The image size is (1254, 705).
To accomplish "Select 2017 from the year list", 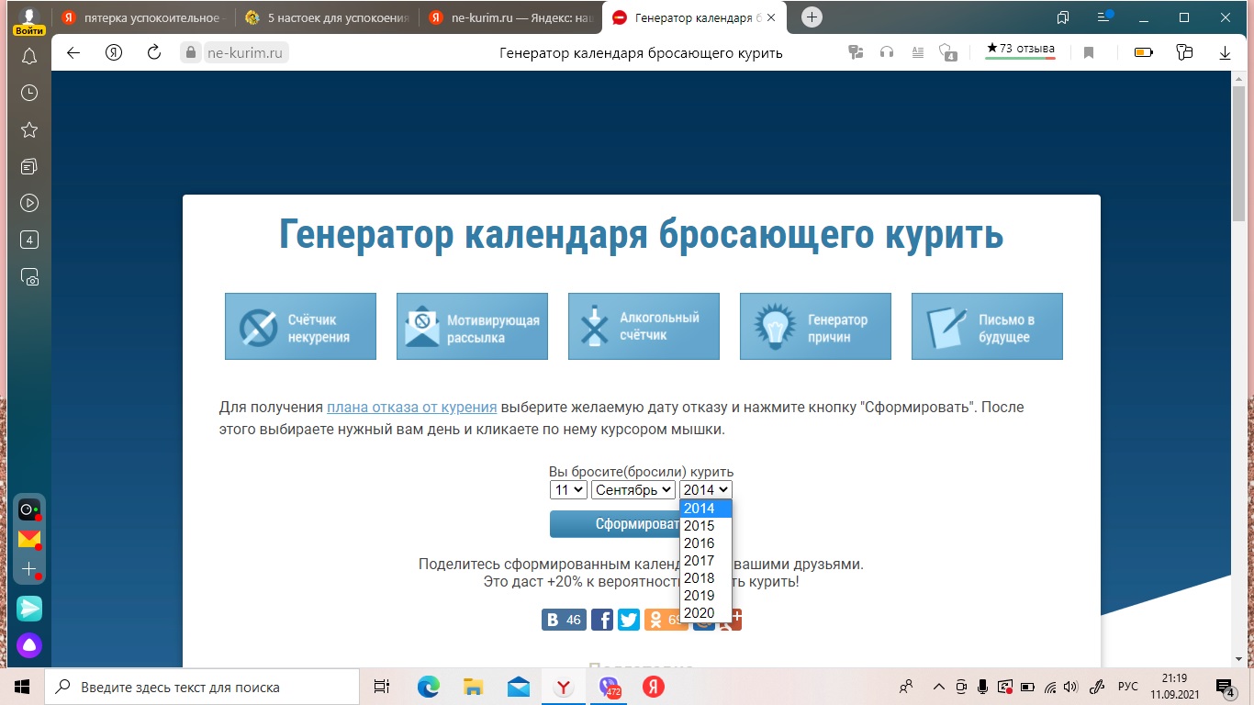I will [700, 561].
